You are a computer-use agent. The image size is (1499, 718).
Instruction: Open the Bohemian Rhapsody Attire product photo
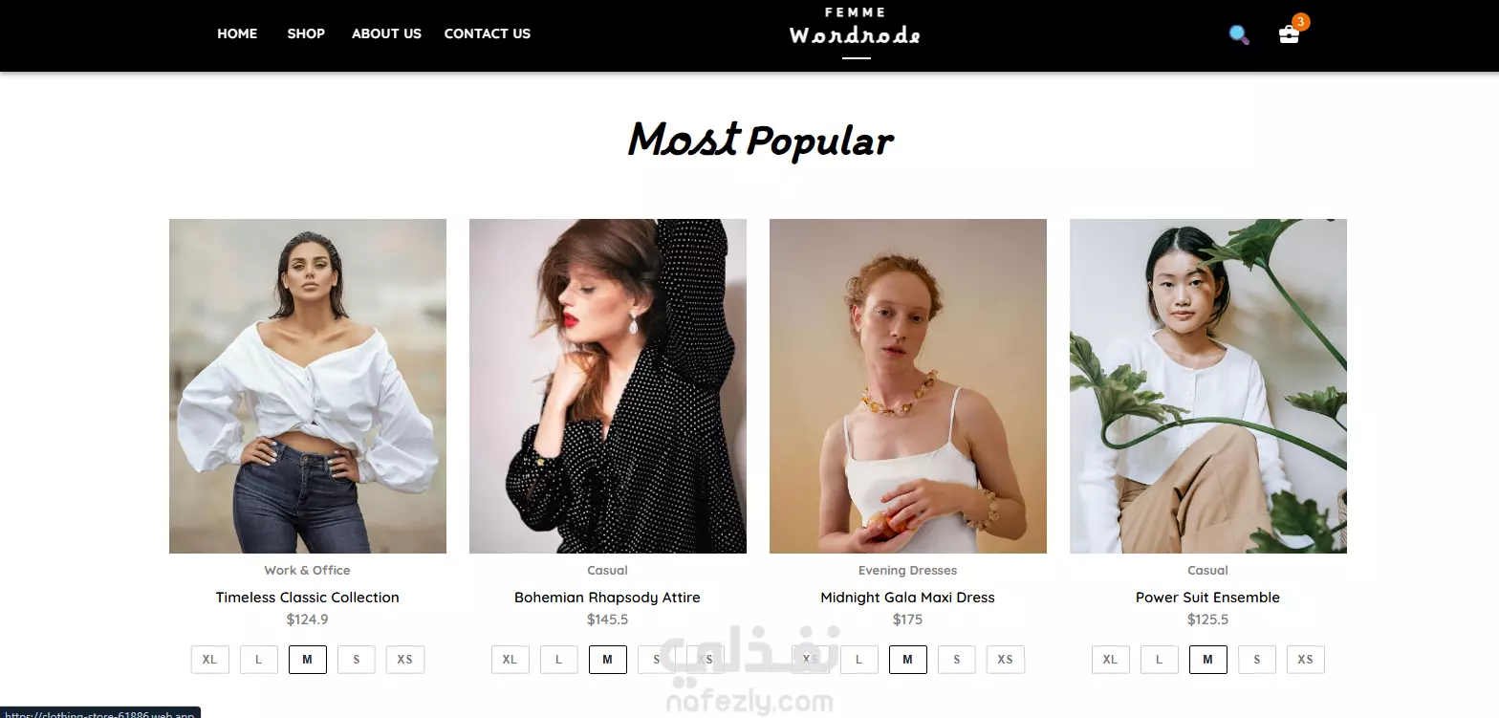click(608, 386)
